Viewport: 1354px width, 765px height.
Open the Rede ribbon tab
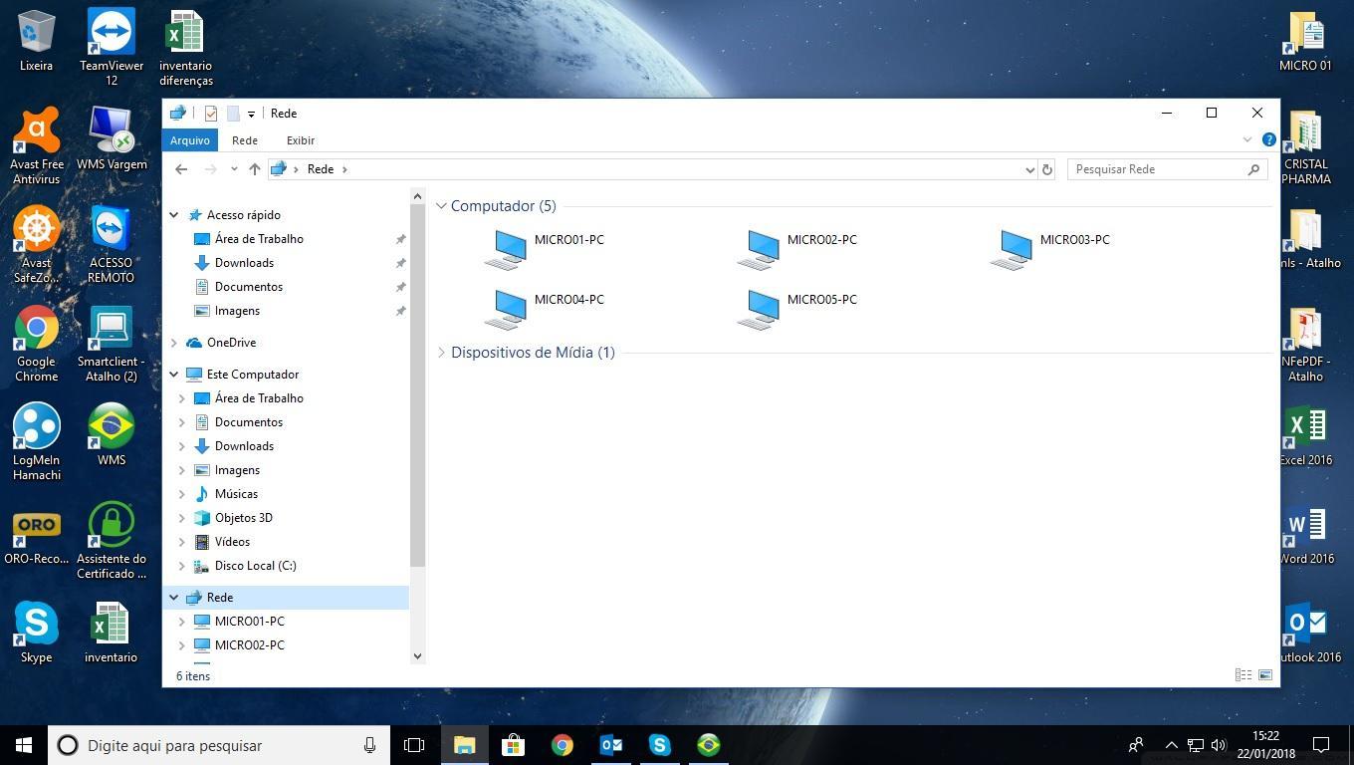click(x=245, y=140)
